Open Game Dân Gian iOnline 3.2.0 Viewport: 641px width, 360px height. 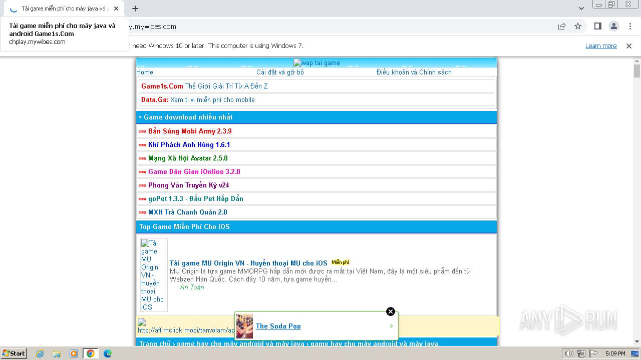coord(194,171)
